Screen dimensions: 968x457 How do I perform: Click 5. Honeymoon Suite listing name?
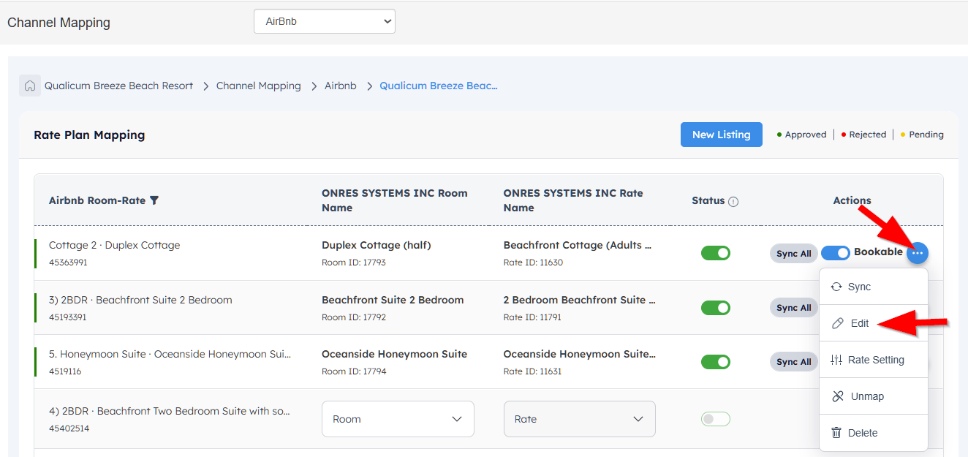coord(170,354)
